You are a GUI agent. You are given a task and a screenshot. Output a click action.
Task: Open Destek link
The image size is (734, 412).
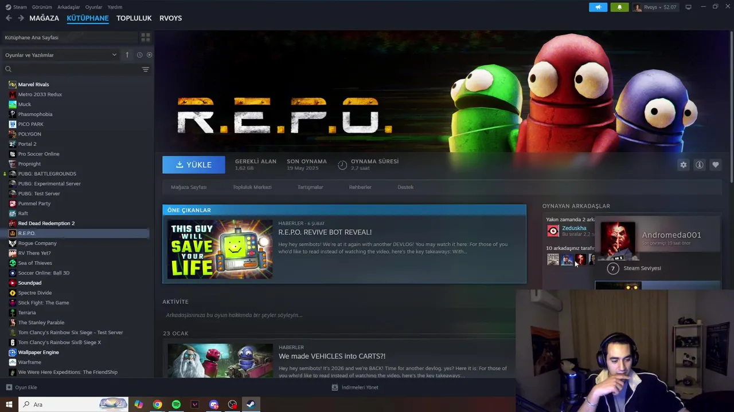[x=405, y=187]
